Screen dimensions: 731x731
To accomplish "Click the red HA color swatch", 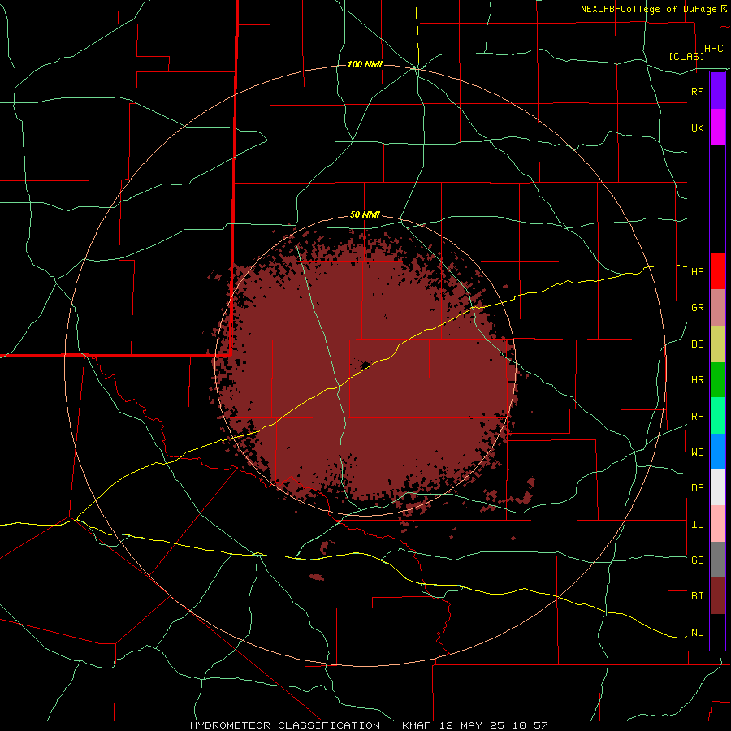I will 717,271.
